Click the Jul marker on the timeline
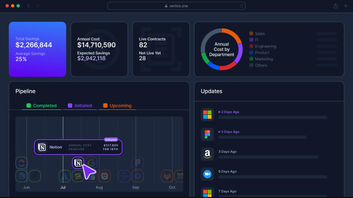This screenshot has width=353, height=198. (x=63, y=187)
